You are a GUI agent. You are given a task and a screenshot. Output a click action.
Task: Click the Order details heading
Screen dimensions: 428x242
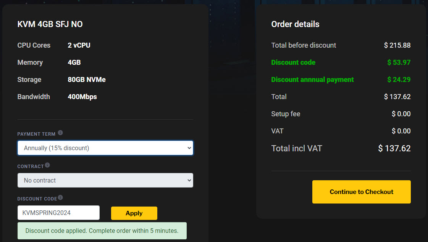click(295, 24)
